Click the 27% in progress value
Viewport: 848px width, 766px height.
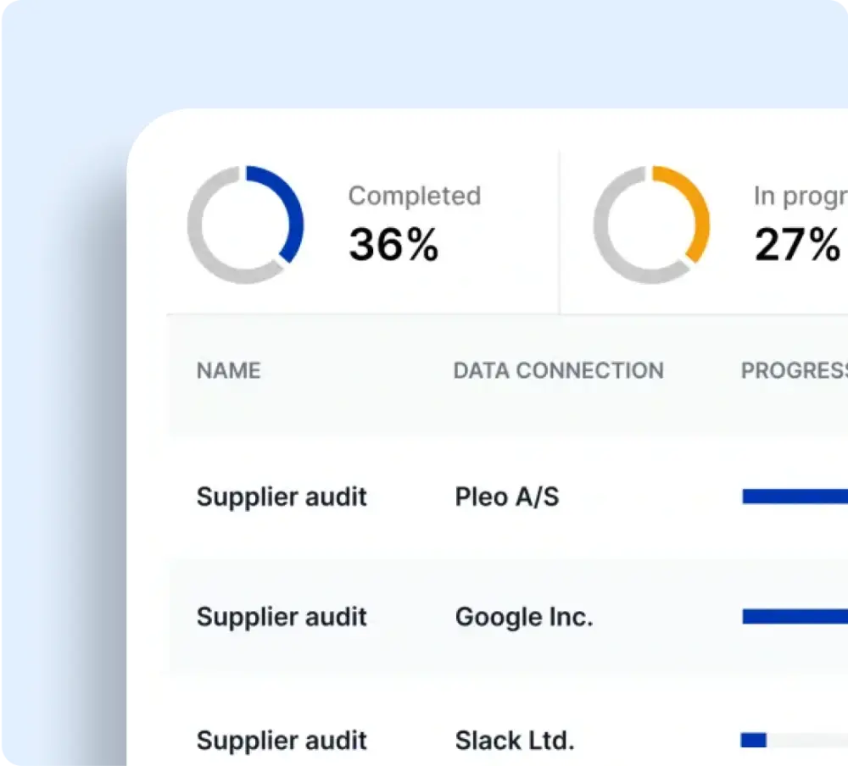(x=797, y=245)
